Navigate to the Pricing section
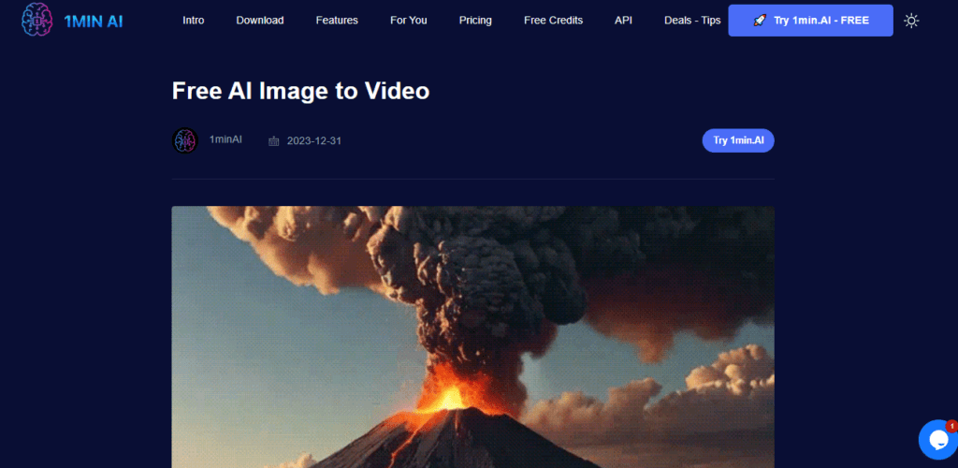This screenshot has height=468, width=958. click(x=475, y=21)
